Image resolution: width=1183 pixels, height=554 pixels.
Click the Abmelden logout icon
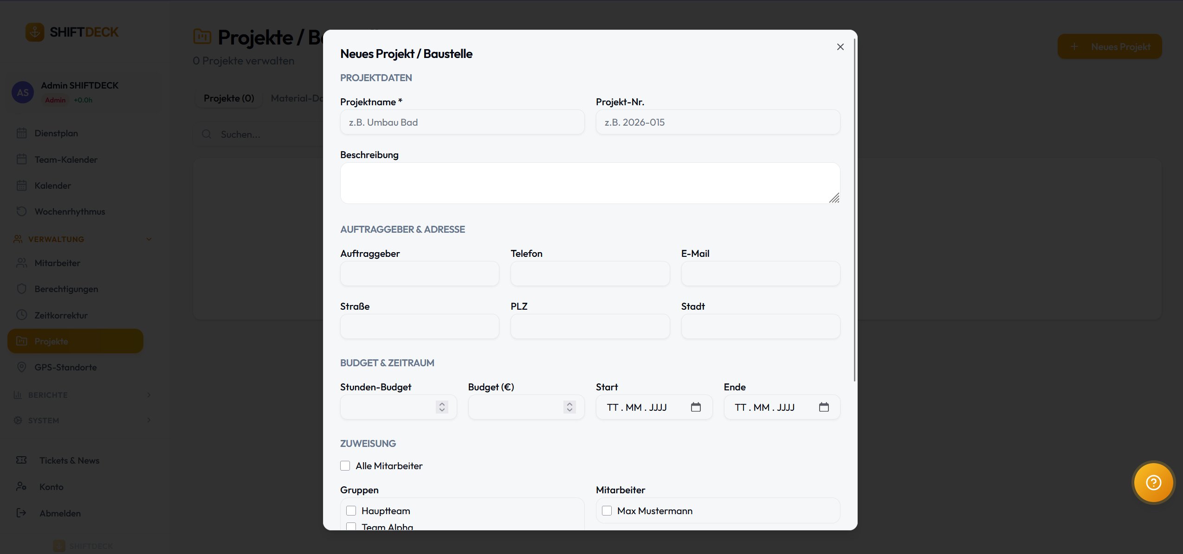point(21,513)
